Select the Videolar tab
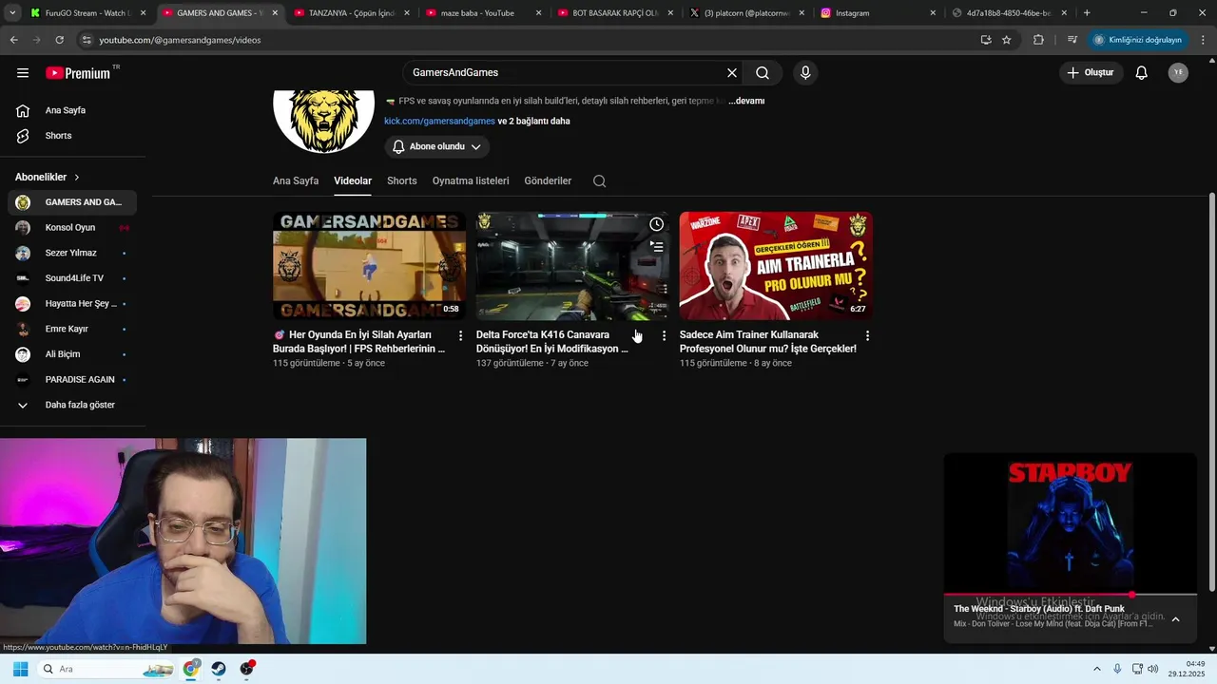Viewport: 1217px width, 684px height. click(x=353, y=180)
